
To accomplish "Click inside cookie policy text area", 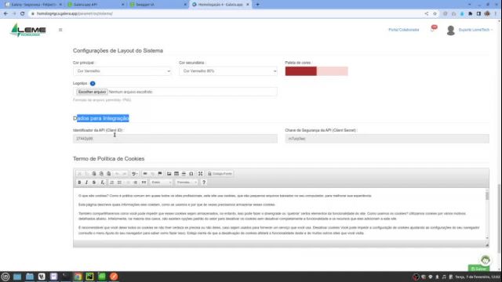I will click(x=278, y=214).
